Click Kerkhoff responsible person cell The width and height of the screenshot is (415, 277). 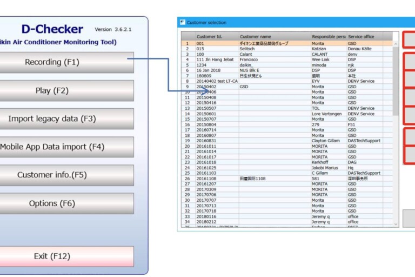coord(329,162)
